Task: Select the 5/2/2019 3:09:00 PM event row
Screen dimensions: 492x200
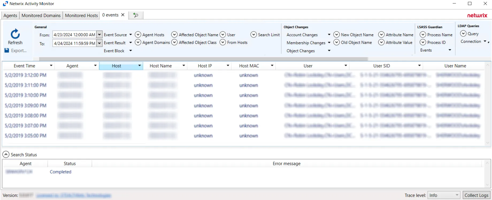Action: tap(243, 105)
